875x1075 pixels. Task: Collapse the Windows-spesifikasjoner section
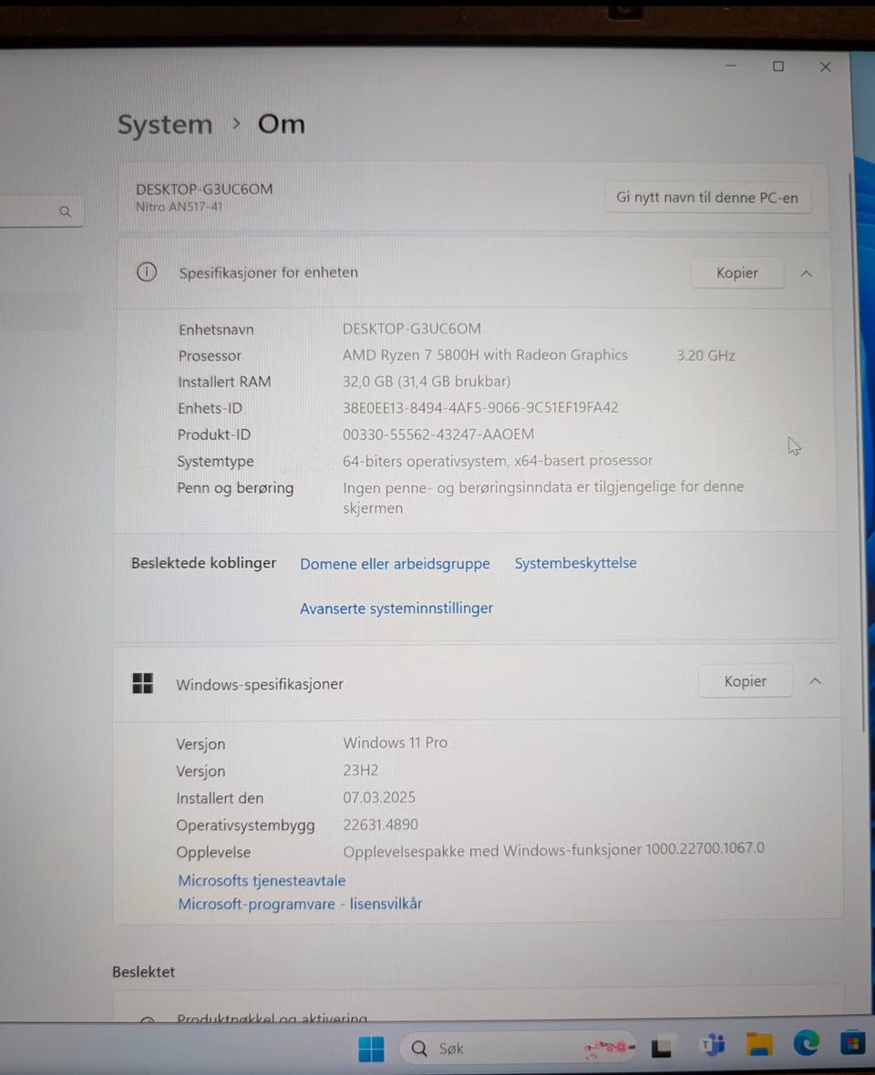pos(816,681)
